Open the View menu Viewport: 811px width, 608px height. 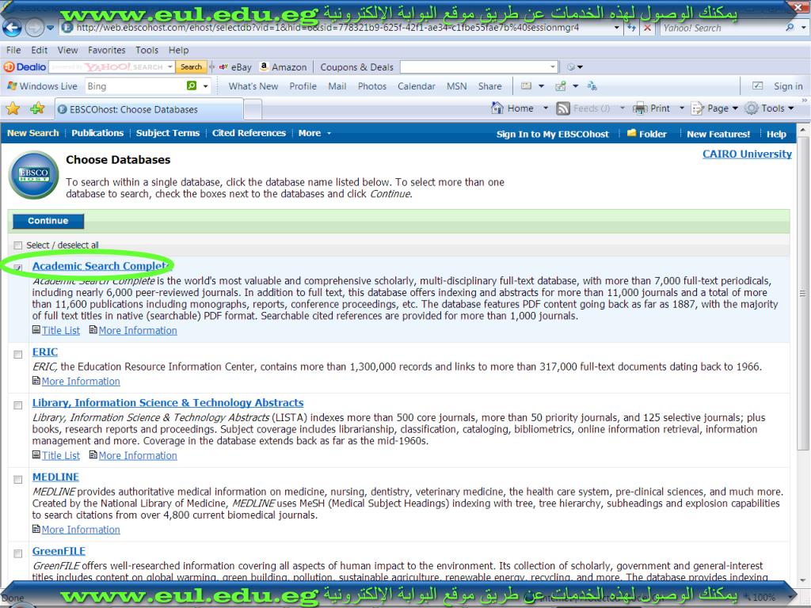[67, 50]
